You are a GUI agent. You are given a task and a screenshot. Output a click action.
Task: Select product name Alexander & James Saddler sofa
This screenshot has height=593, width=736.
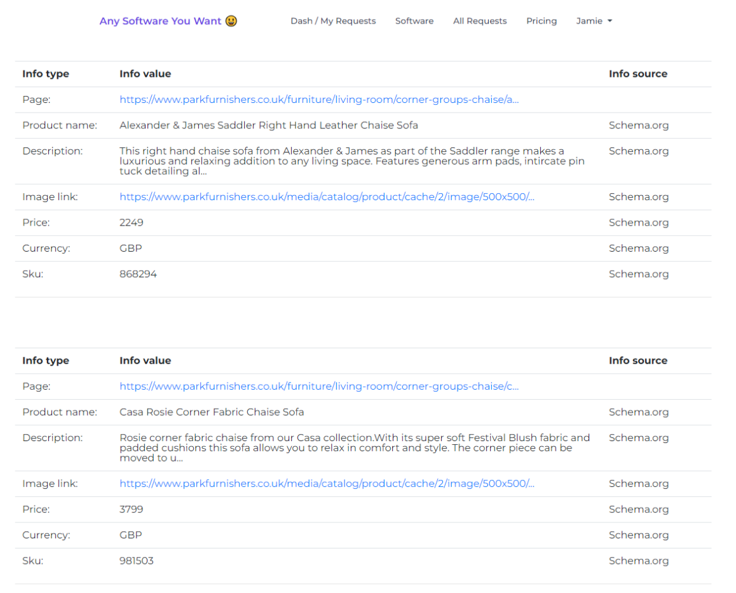pos(268,125)
